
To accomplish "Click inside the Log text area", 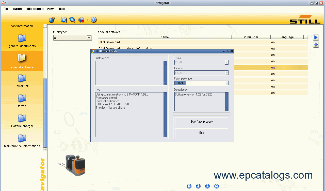I will click(x=129, y=114).
